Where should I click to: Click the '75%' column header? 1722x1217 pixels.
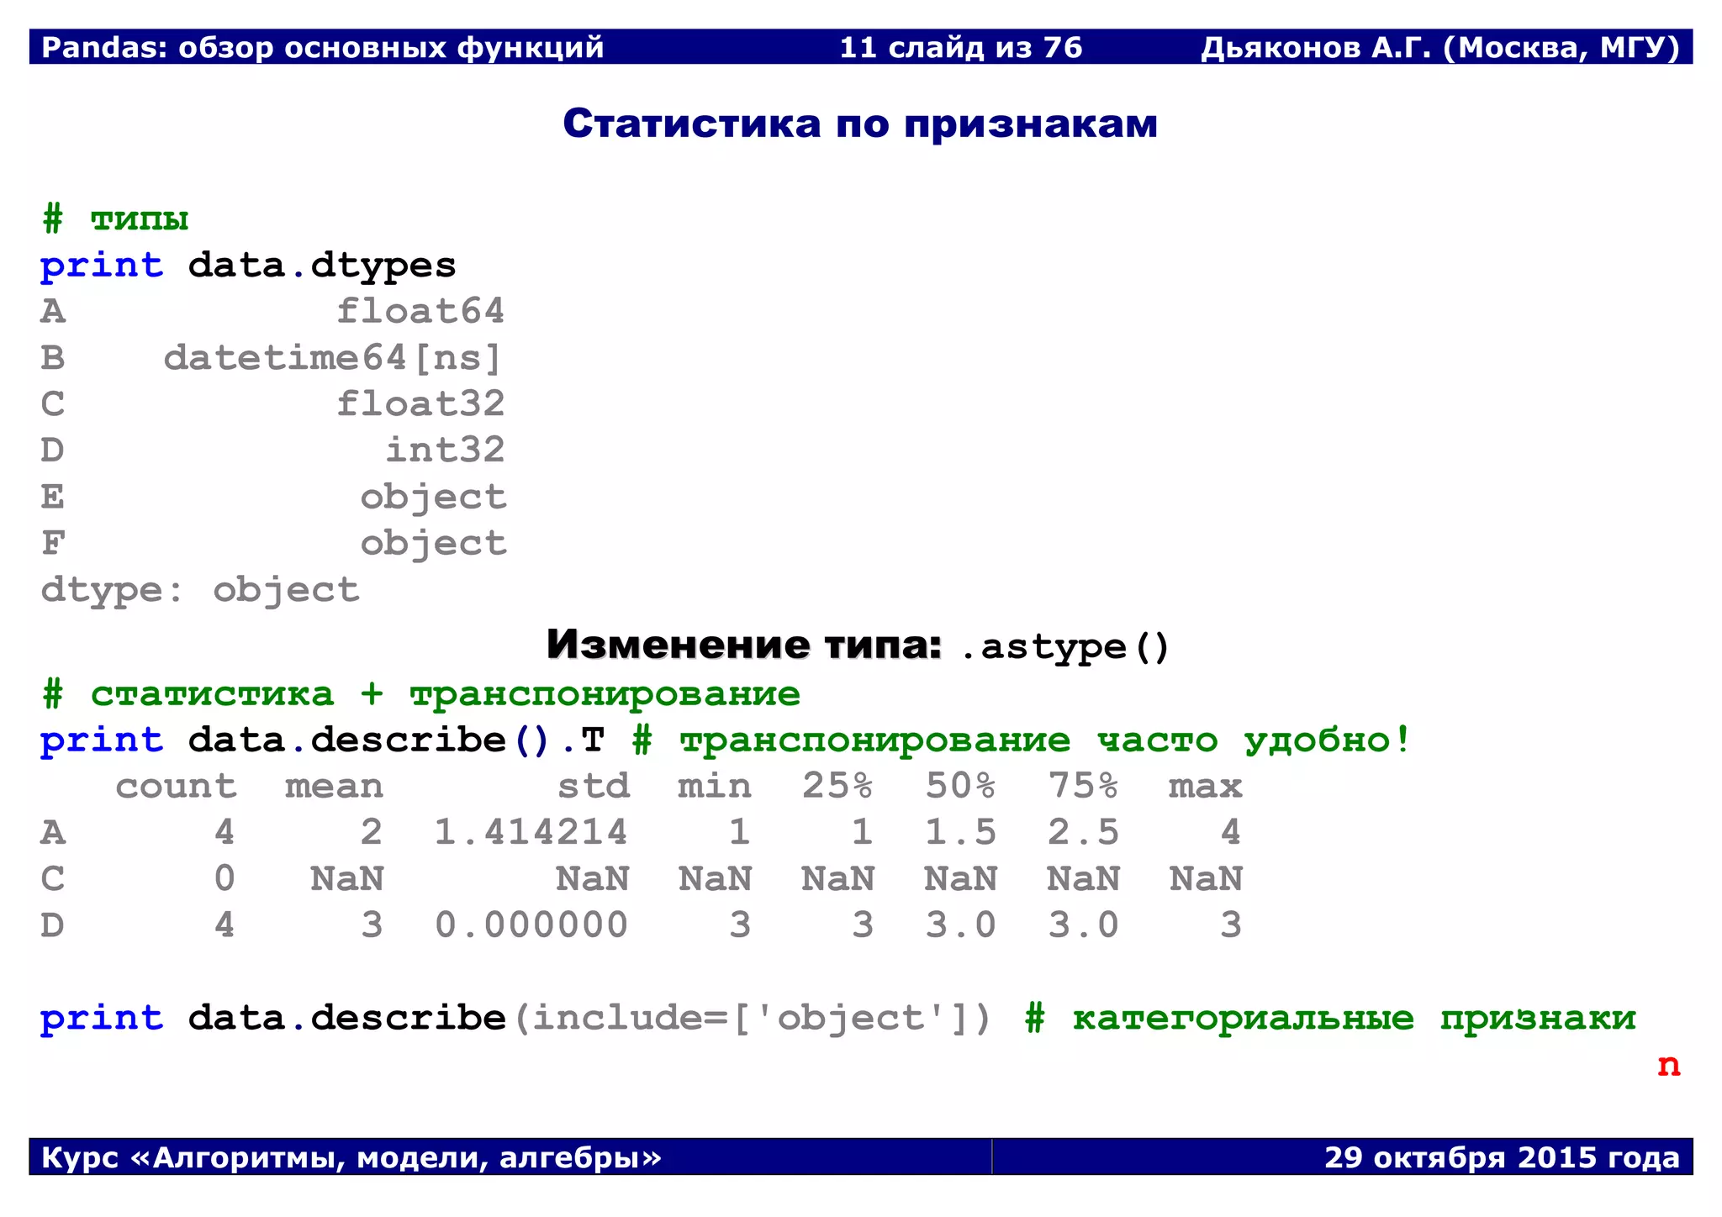[1083, 786]
